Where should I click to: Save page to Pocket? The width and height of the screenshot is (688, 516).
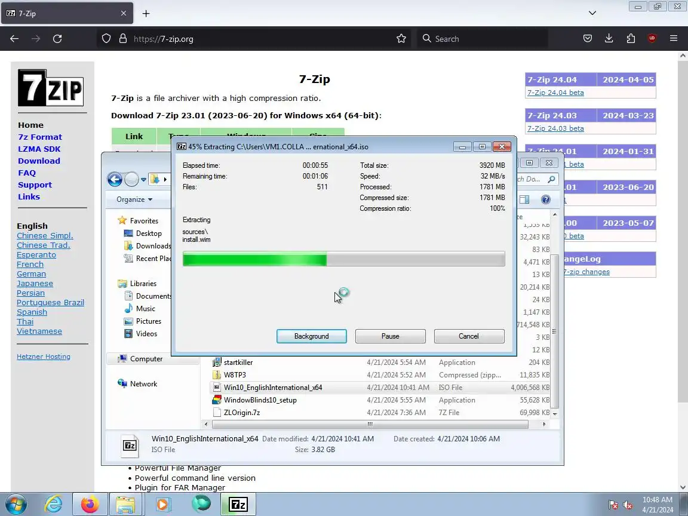(x=588, y=39)
